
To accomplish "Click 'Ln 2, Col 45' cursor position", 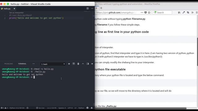I will coord(52,108).
